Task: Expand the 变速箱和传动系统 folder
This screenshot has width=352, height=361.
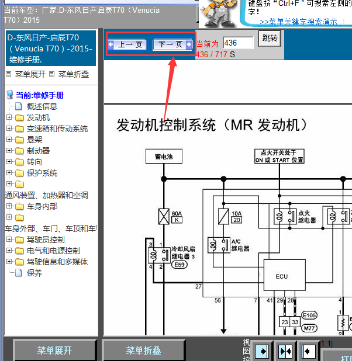Action: point(9,129)
